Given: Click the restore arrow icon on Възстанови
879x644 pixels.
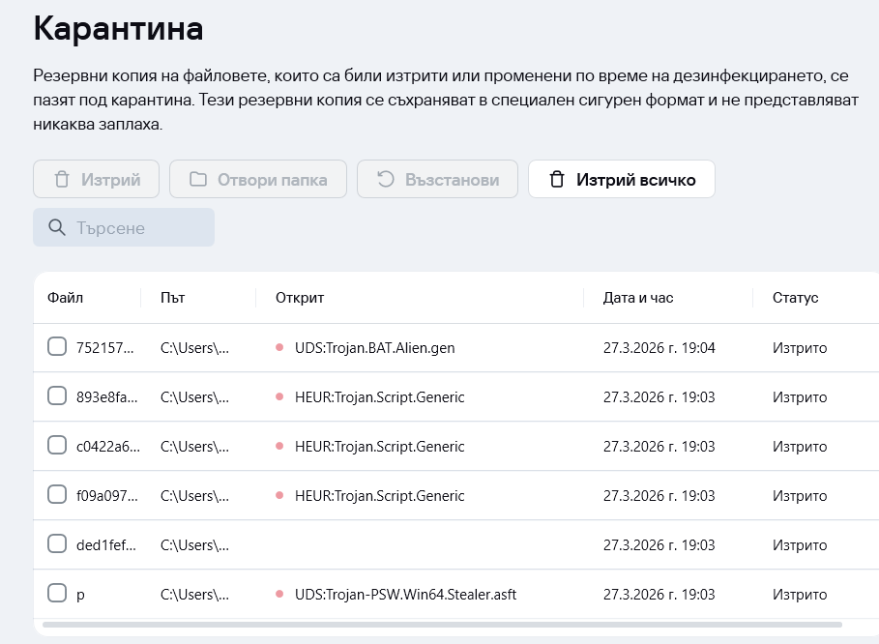Looking at the screenshot, I should coord(386,179).
